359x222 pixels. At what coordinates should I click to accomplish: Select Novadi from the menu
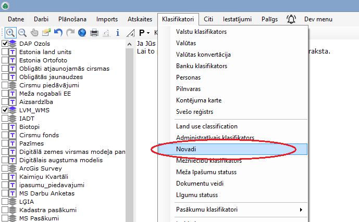186,149
